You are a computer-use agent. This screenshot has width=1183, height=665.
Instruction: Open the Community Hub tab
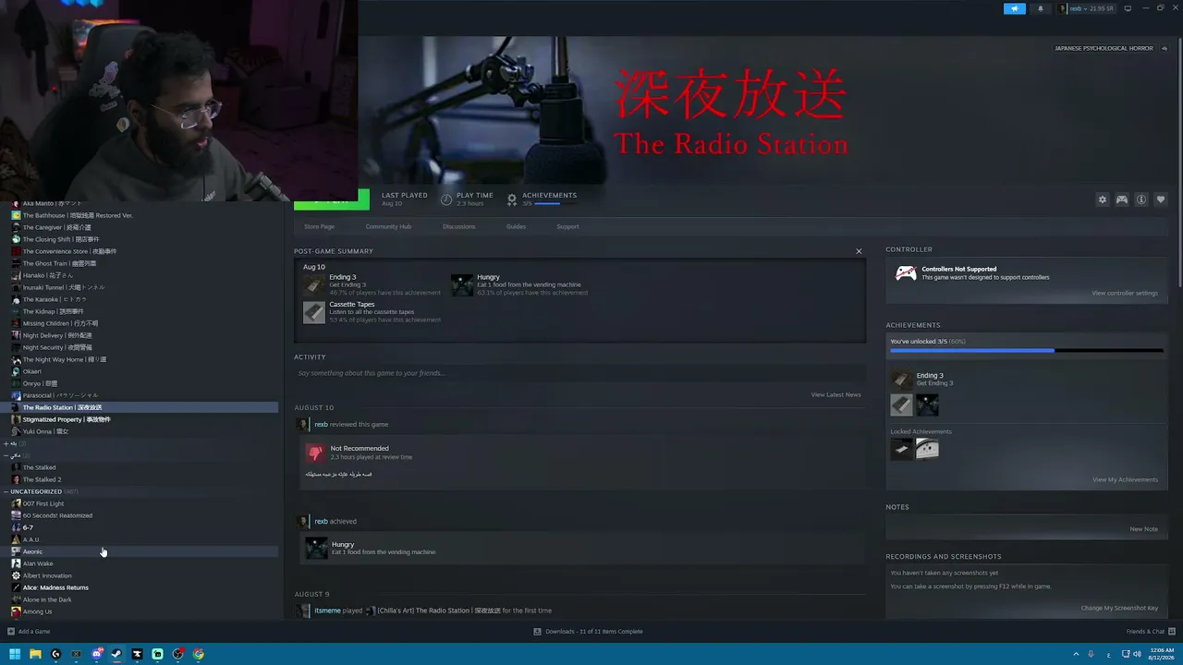click(x=388, y=226)
